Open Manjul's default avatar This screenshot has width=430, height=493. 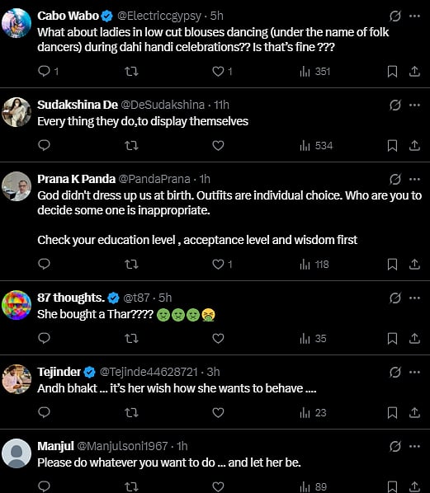click(17, 453)
